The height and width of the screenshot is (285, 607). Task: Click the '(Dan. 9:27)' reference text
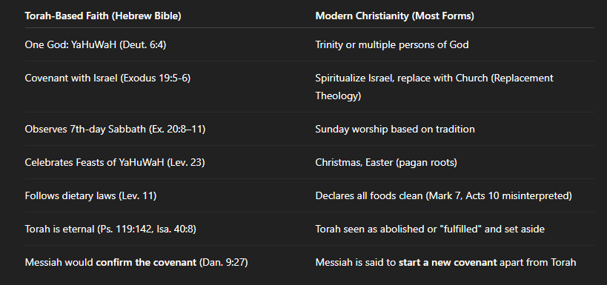(223, 263)
